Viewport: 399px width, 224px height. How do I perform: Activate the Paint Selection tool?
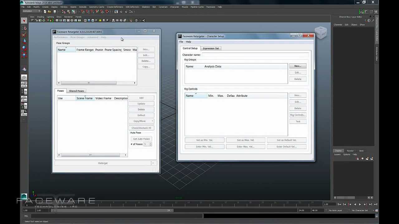pyautogui.click(x=24, y=35)
